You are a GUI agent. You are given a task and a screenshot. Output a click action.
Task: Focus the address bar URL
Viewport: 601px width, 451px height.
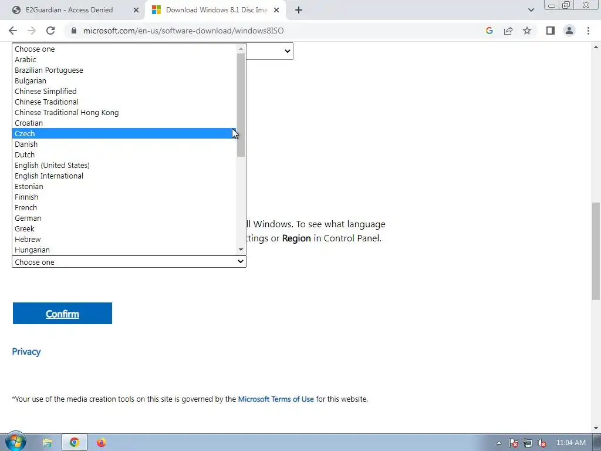(x=183, y=31)
